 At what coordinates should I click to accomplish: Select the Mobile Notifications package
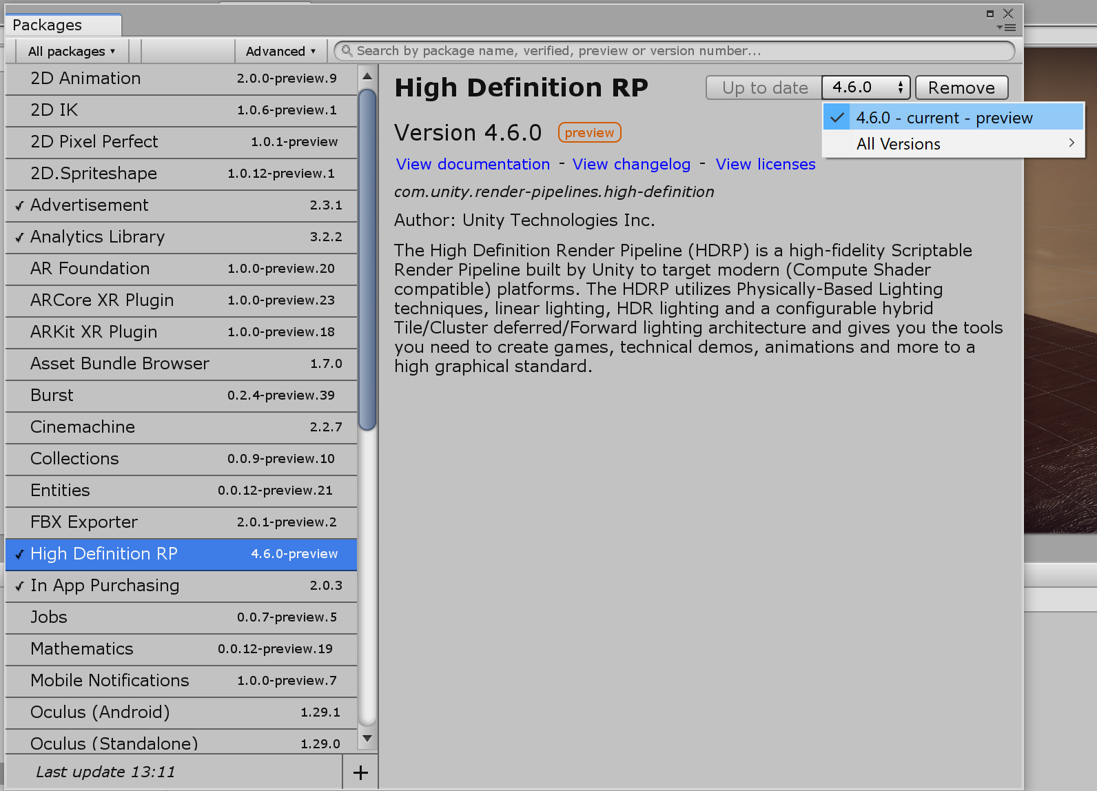click(181, 681)
